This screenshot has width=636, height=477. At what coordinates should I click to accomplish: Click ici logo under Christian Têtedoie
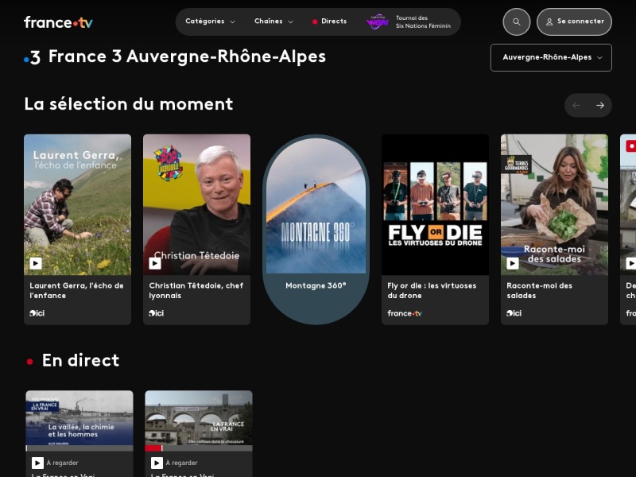[156, 313]
